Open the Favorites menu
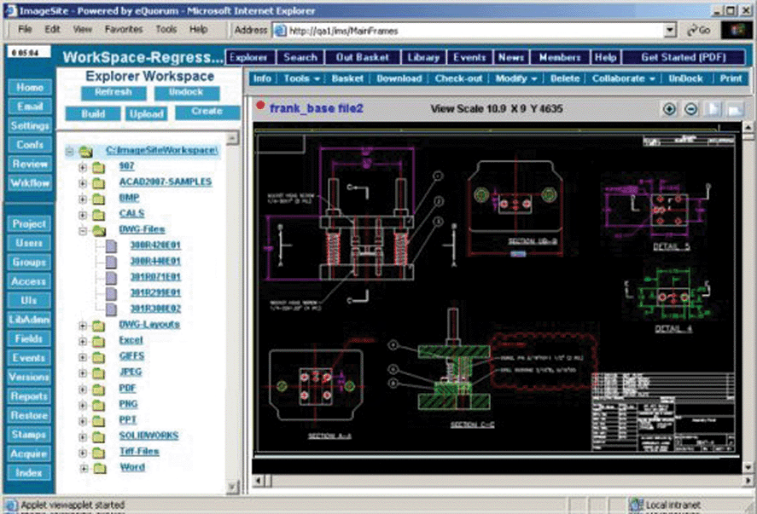Viewport: 757px width, 514px height. tap(124, 29)
